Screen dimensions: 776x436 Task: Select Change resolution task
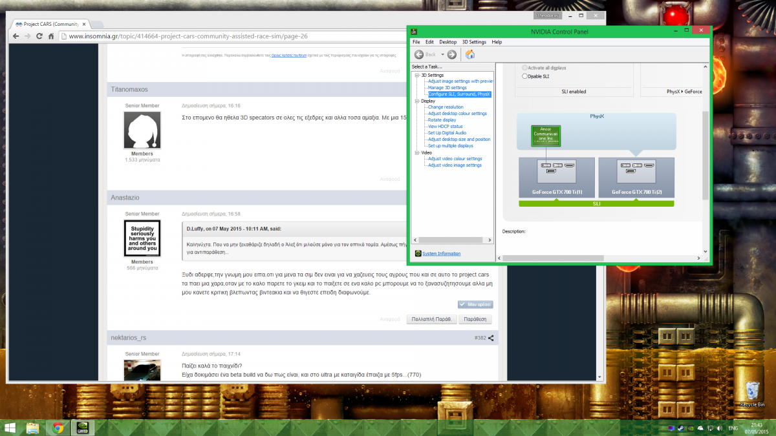(446, 107)
